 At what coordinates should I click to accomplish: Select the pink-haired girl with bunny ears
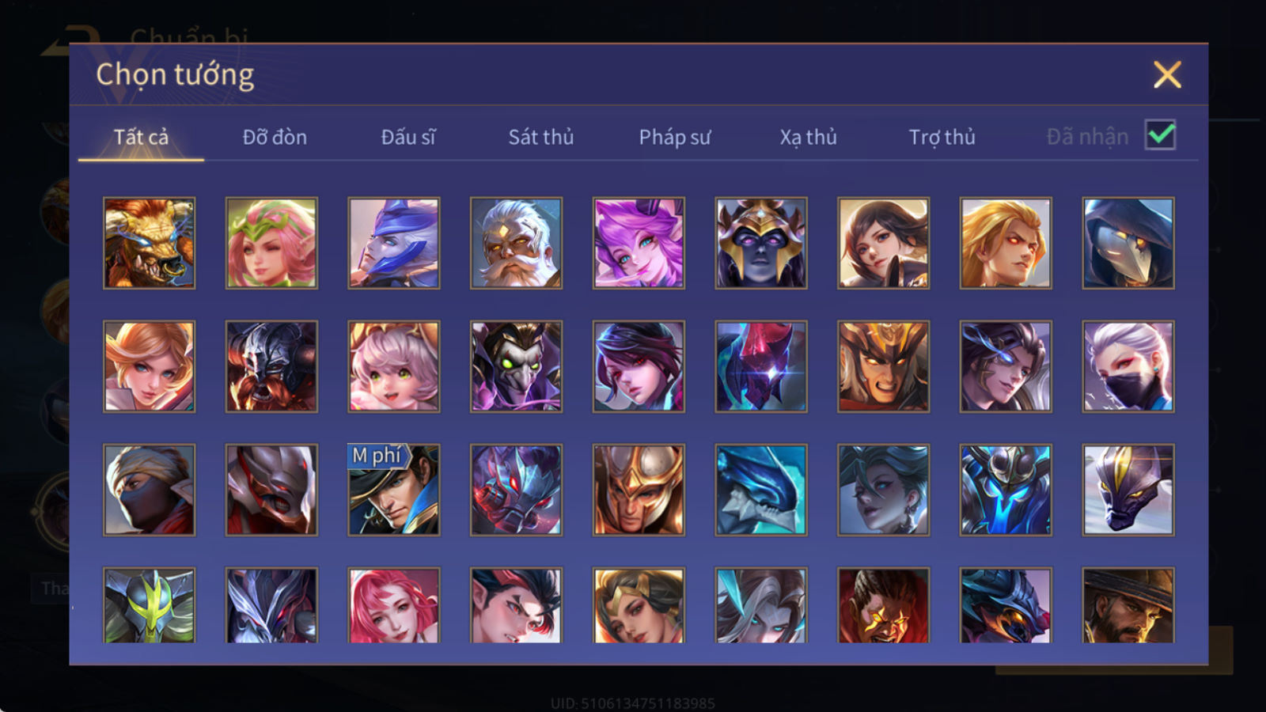click(639, 243)
